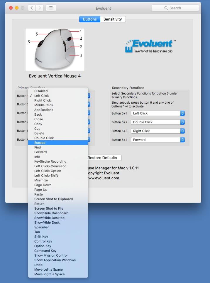Image resolution: width=210 pixels, height=283 pixels.
Task: Choose Screen Shot to File
Action: click(x=58, y=208)
